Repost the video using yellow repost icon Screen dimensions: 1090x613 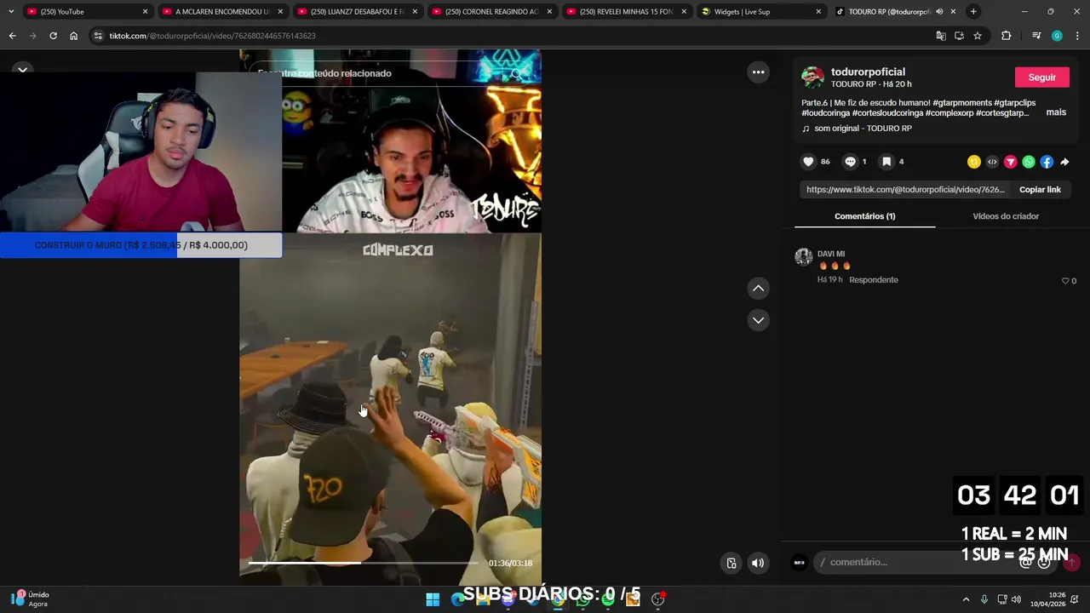(x=974, y=162)
